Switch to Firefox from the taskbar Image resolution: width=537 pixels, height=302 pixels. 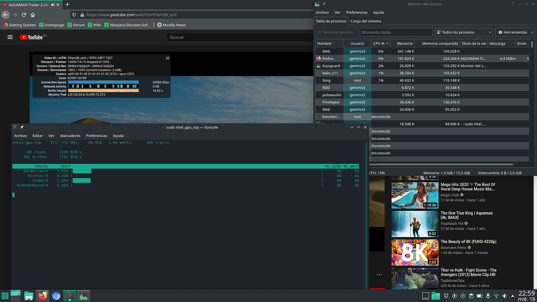[x=42, y=296]
